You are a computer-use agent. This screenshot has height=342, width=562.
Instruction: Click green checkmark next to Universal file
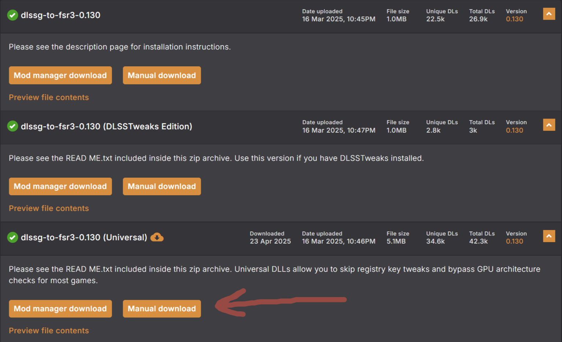[x=12, y=237]
